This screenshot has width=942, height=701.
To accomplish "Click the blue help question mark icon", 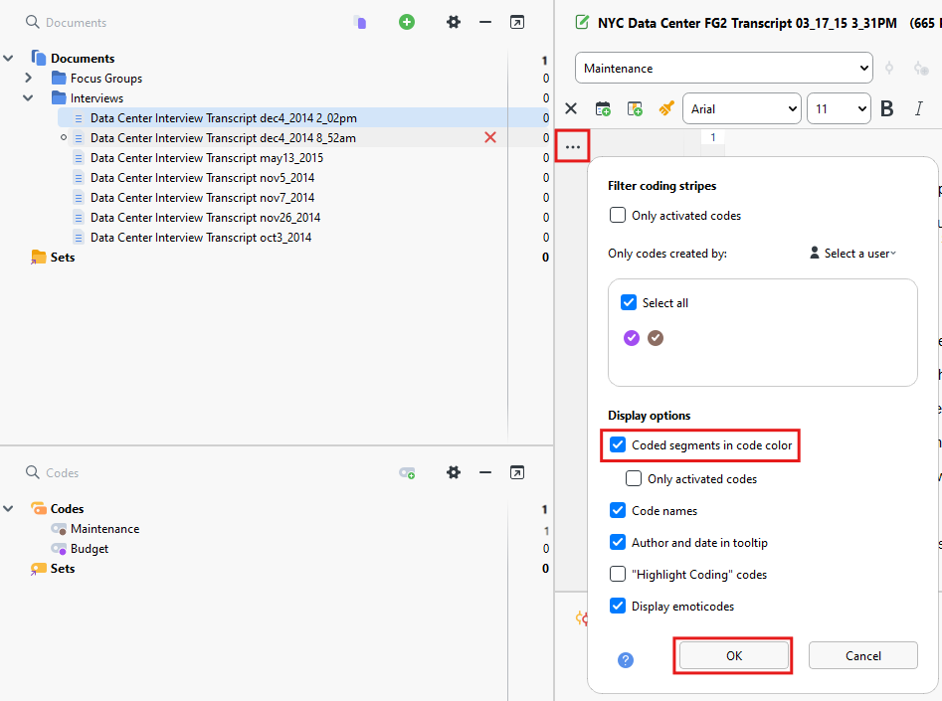I will pos(626,660).
